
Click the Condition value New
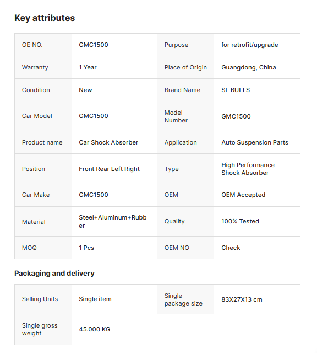(x=85, y=90)
